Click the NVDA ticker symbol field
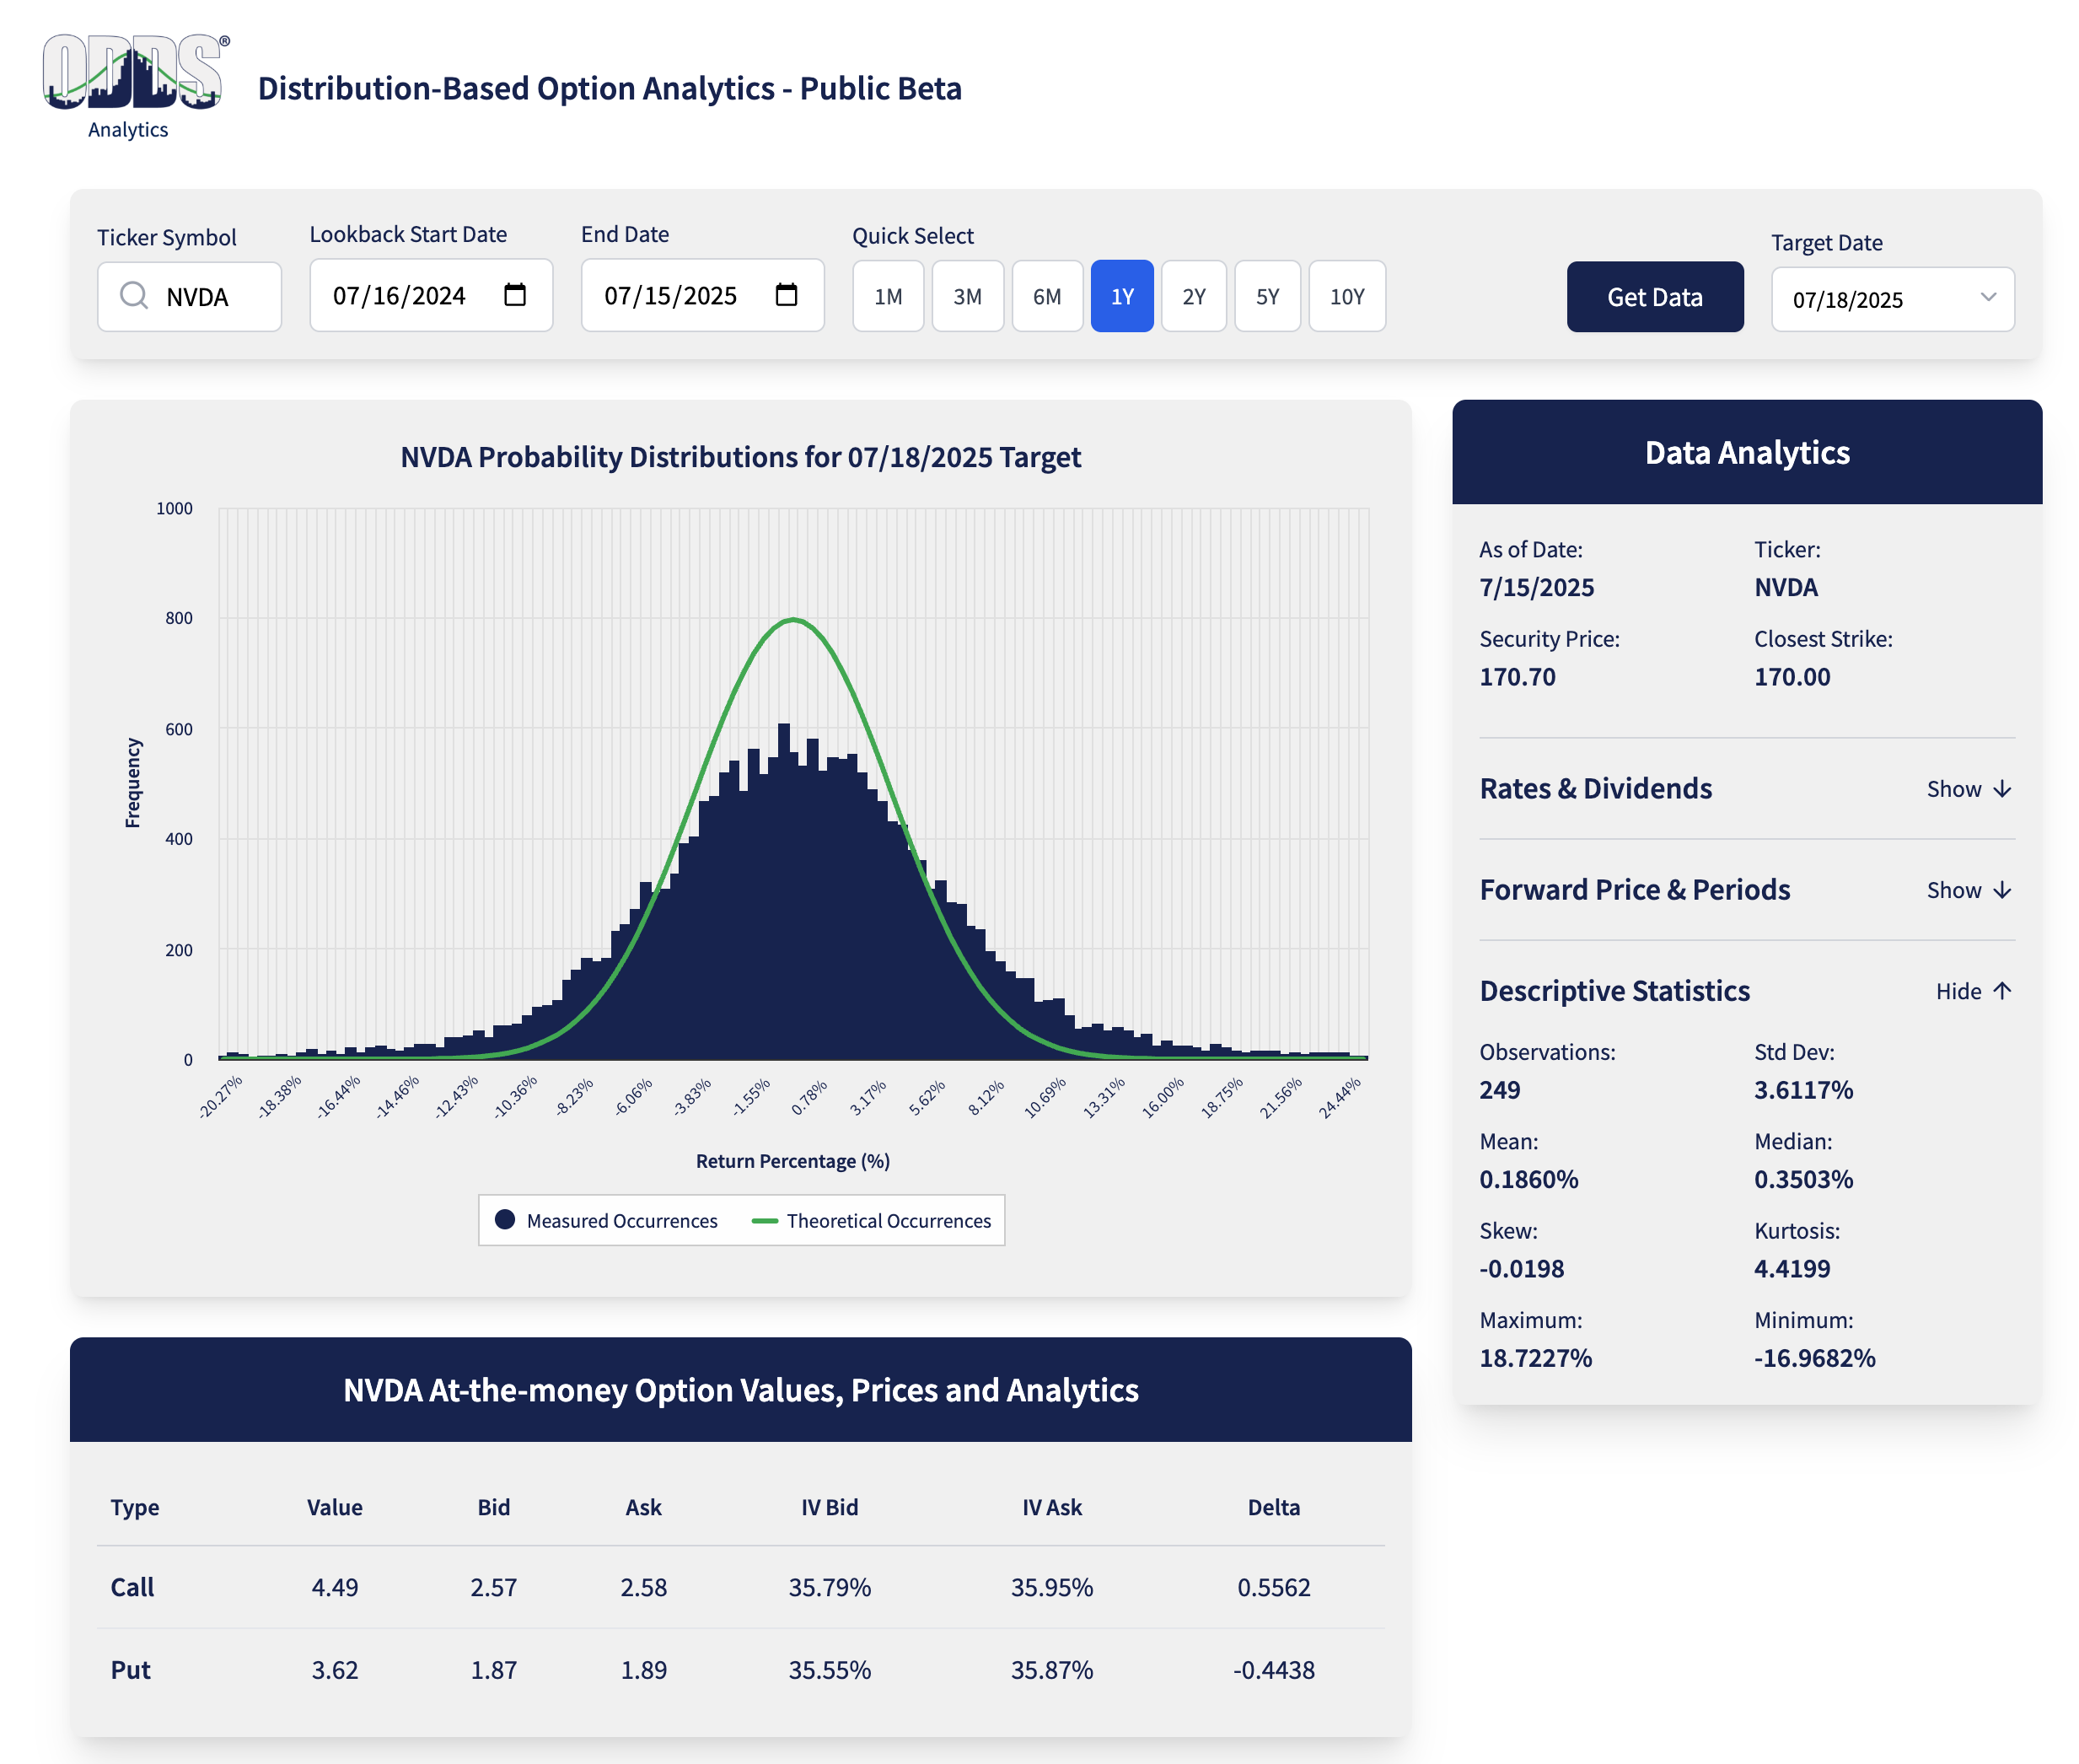This screenshot has width=2079, height=1764. click(x=189, y=296)
